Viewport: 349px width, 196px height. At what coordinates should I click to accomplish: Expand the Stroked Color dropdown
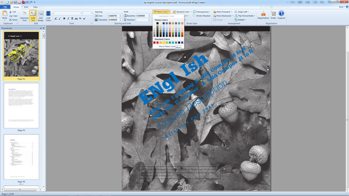pyautogui.click(x=191, y=12)
